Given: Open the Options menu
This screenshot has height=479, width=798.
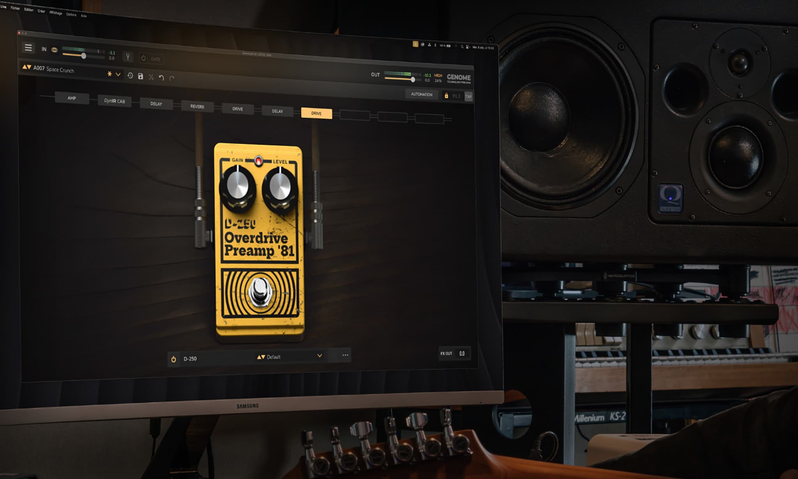Looking at the screenshot, I should pos(71,14).
